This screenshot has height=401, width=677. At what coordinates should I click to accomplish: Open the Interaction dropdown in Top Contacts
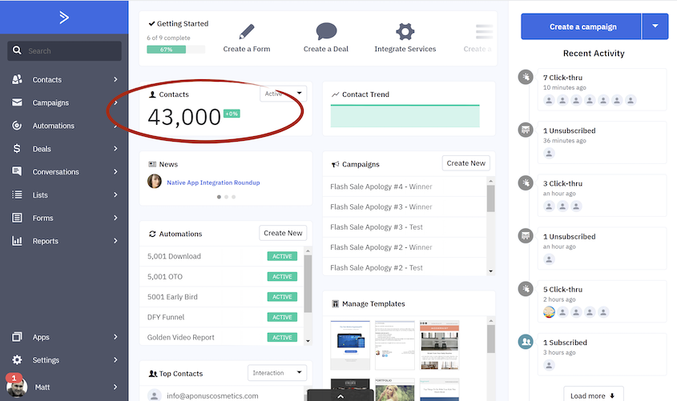click(x=277, y=372)
